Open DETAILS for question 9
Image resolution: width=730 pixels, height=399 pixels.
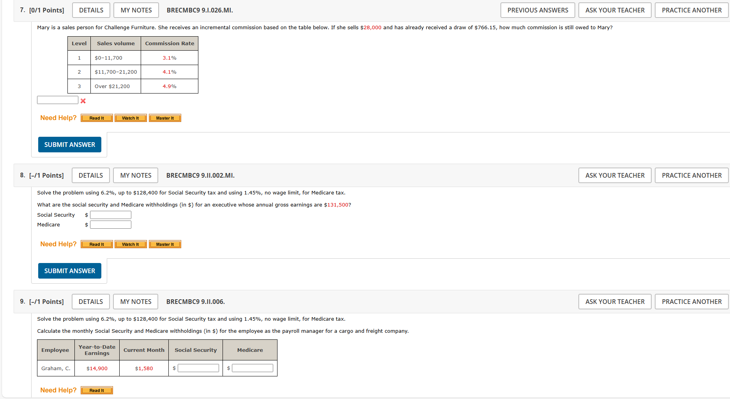[90, 301]
